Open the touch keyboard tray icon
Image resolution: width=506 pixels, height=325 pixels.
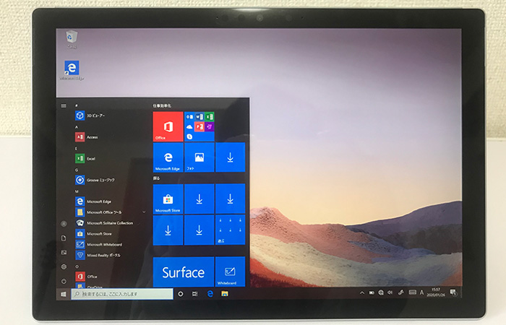pos(413,292)
